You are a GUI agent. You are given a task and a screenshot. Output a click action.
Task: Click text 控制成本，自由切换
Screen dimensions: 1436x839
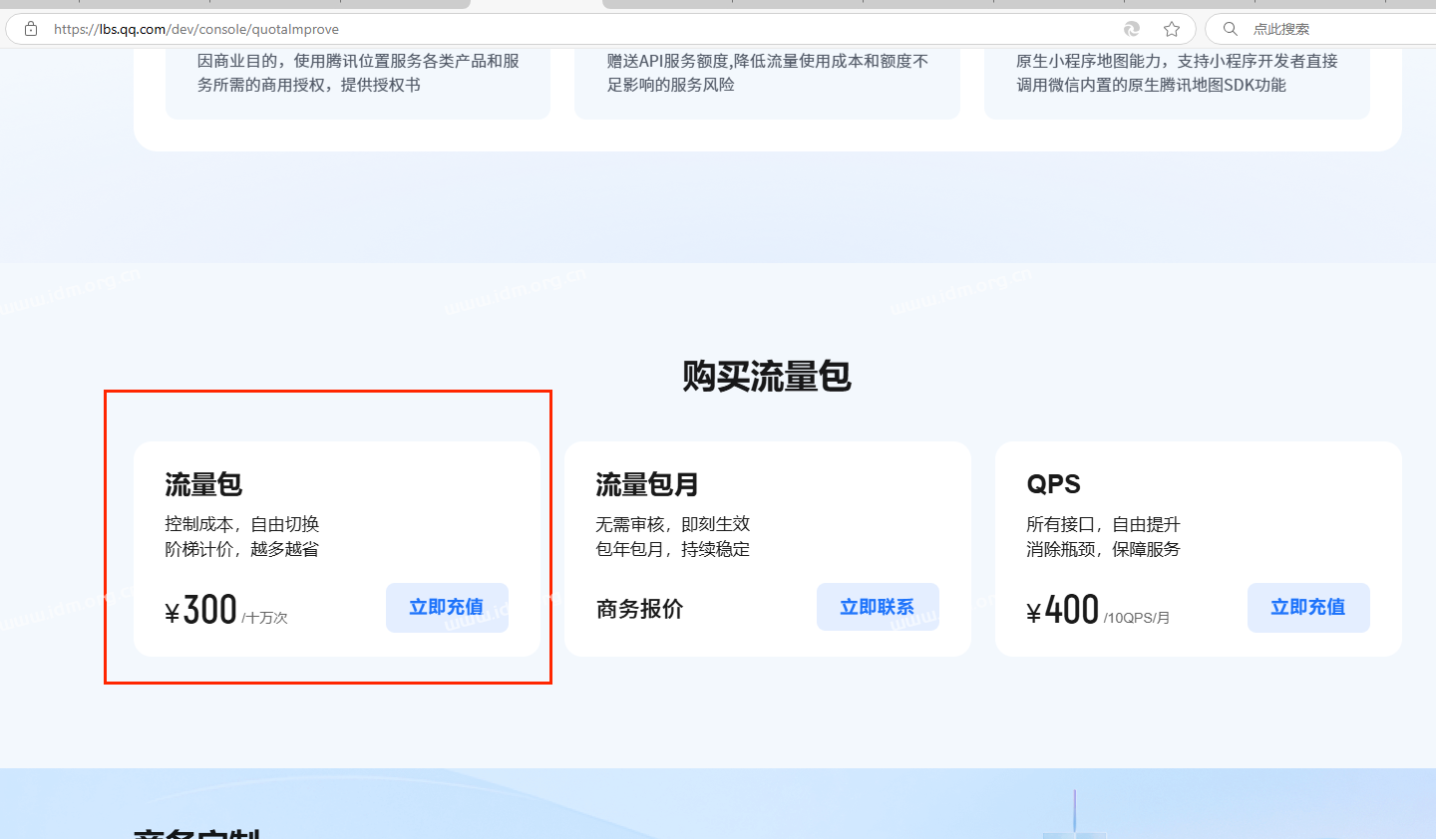242,524
